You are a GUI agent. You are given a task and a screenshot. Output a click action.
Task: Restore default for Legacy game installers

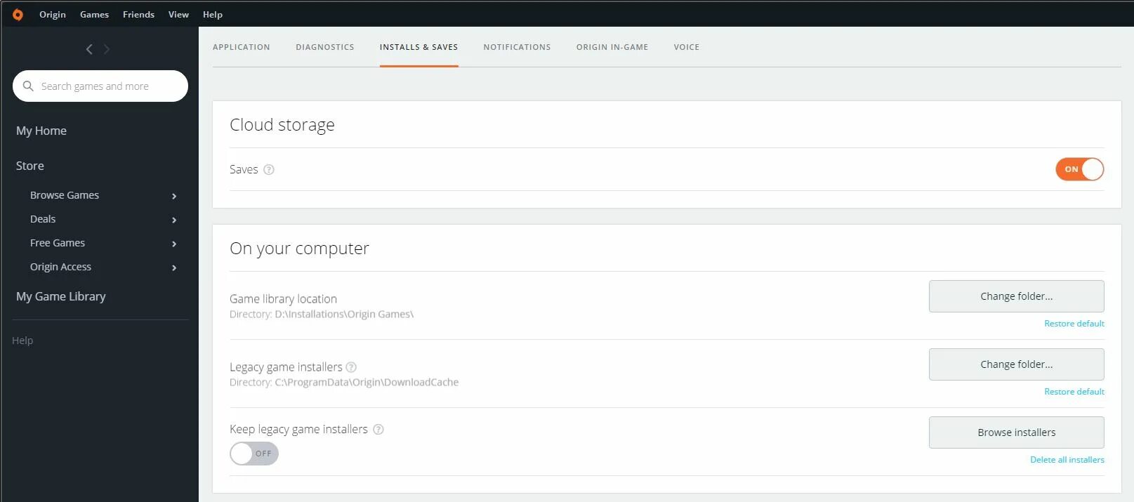click(1074, 392)
